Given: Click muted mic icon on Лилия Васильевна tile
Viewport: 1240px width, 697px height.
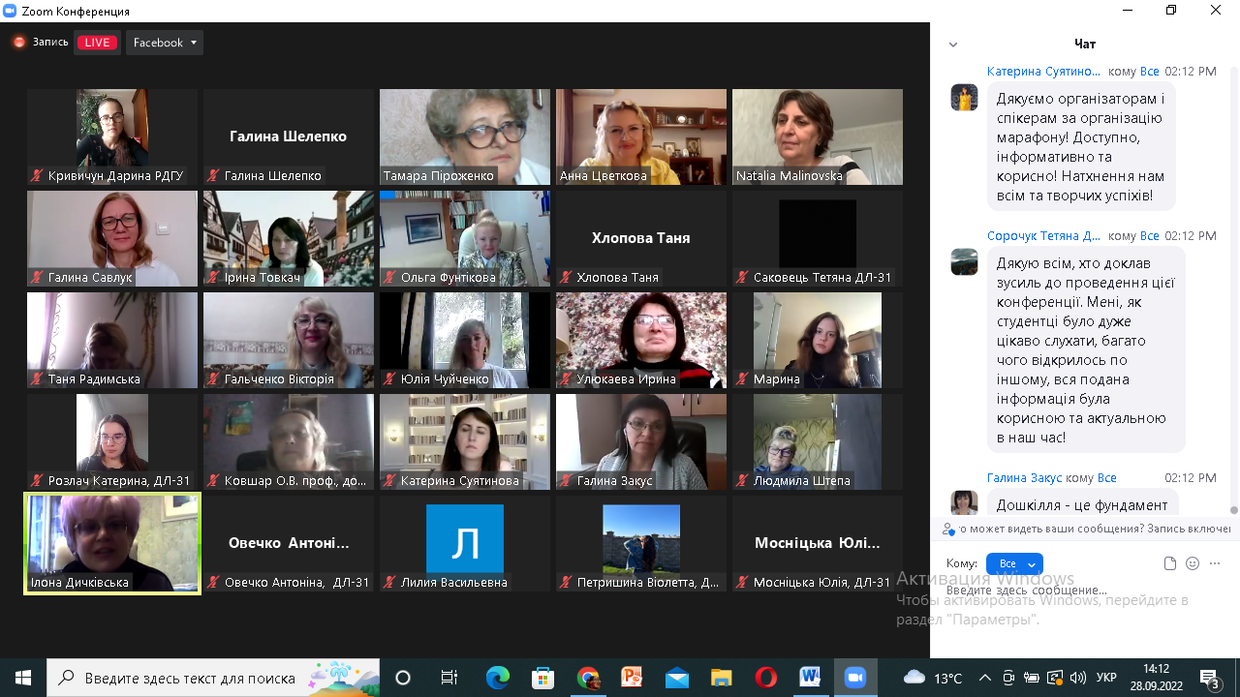Looking at the screenshot, I should click(x=388, y=583).
